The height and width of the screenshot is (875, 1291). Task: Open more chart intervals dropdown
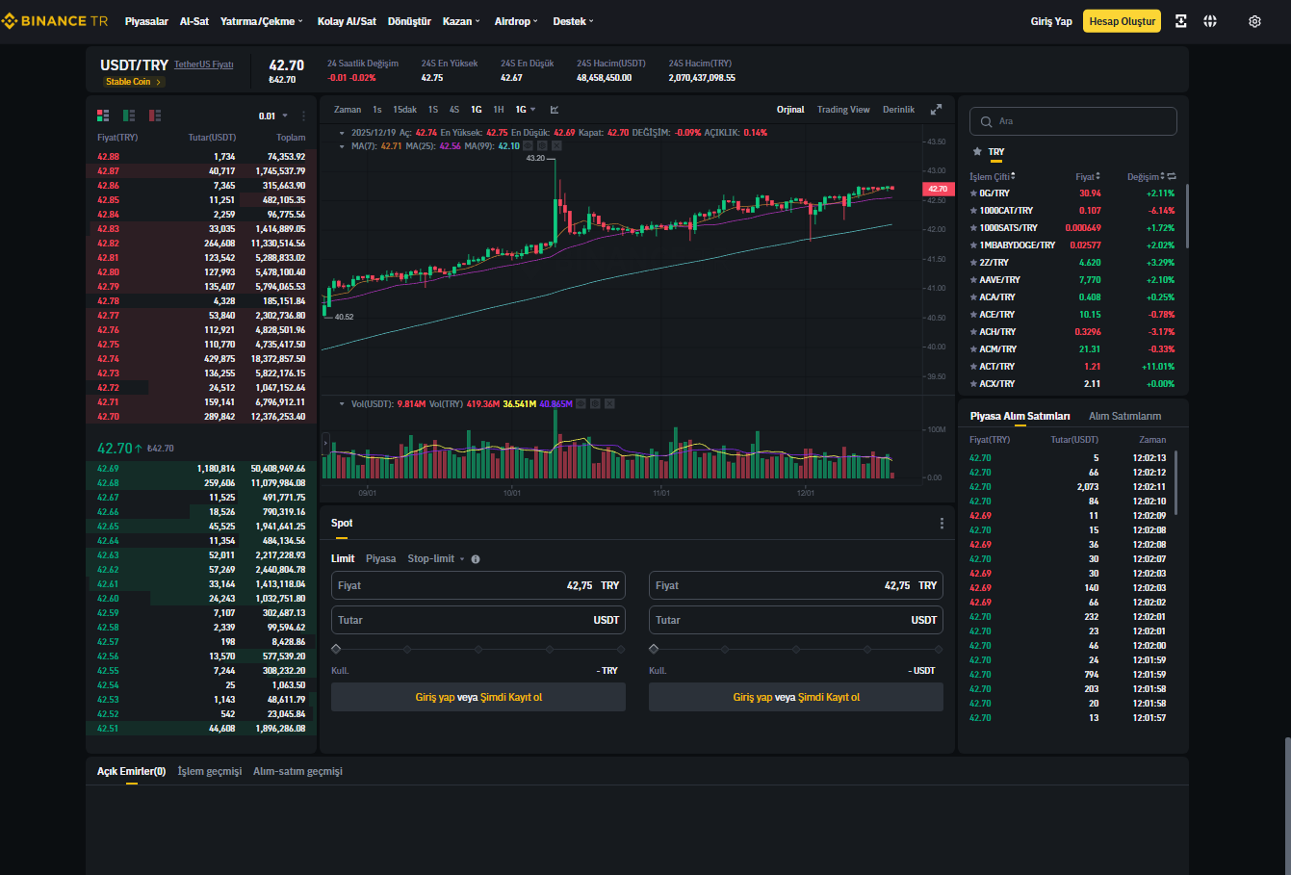point(526,110)
